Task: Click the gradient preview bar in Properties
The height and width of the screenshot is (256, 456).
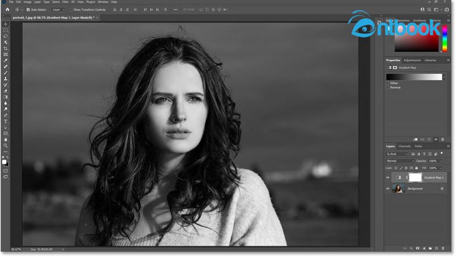Action: coord(414,77)
